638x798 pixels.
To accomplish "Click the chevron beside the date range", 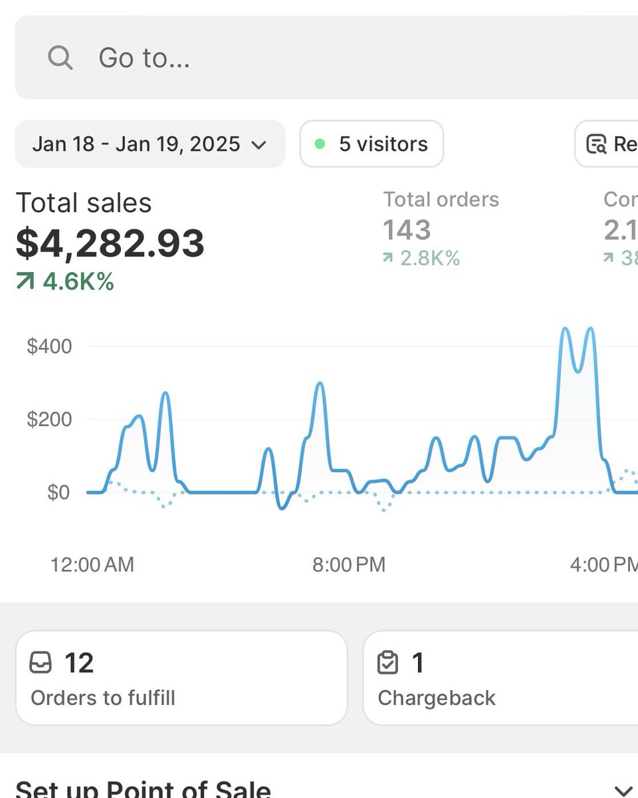I will [259, 145].
